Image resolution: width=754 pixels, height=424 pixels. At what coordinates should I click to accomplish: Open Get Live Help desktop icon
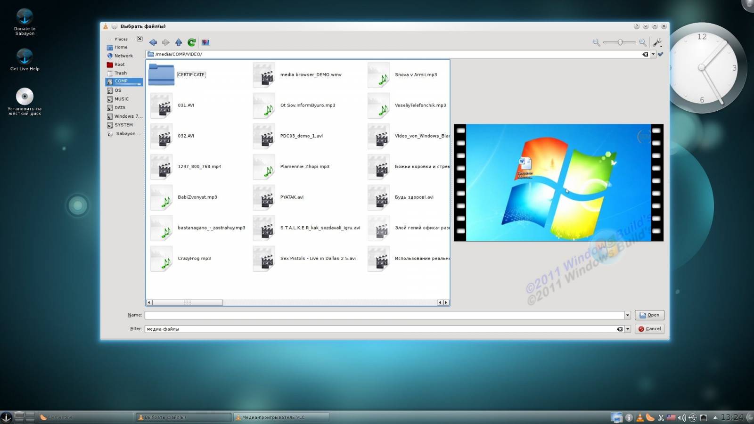point(25,60)
